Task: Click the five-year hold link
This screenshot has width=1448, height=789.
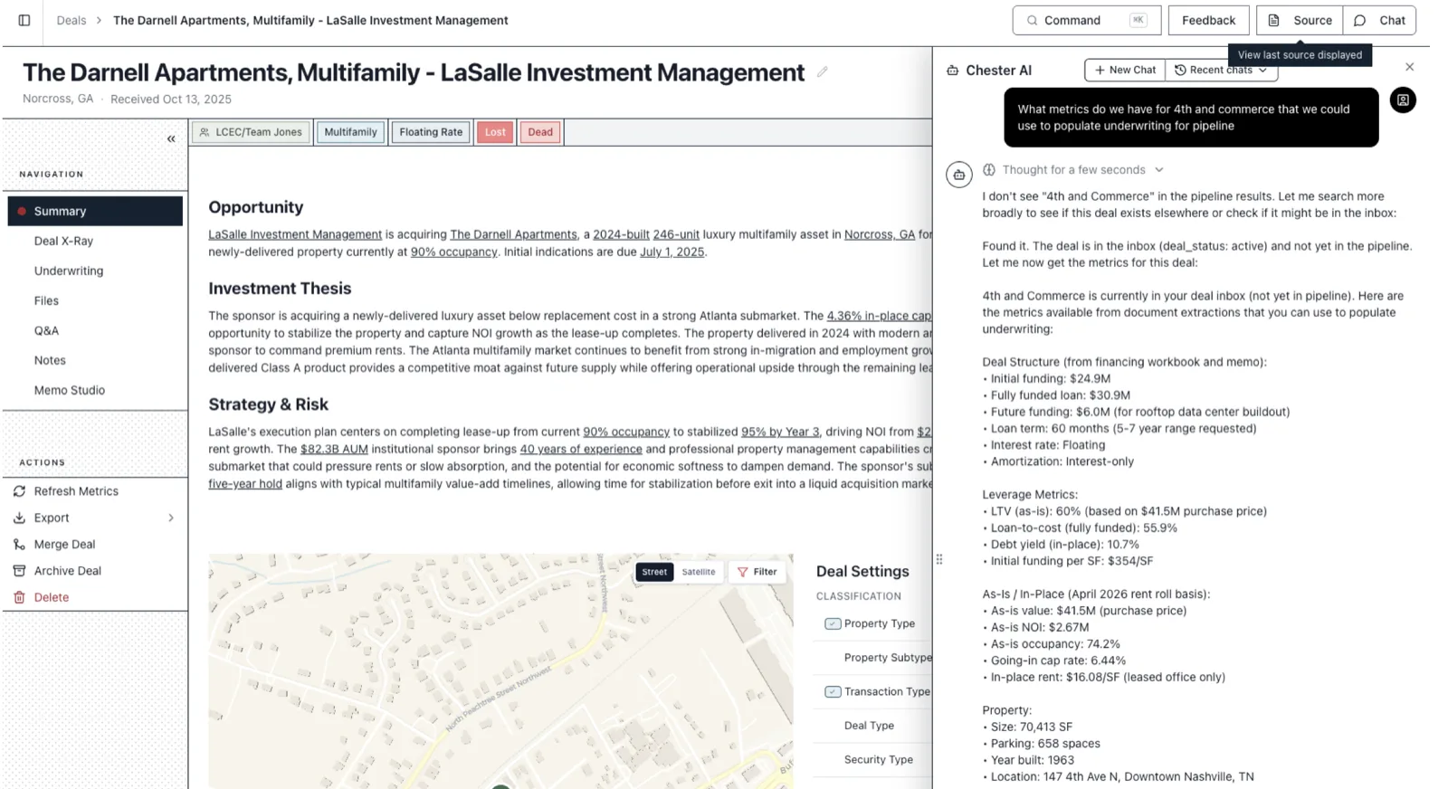Action: point(245,484)
